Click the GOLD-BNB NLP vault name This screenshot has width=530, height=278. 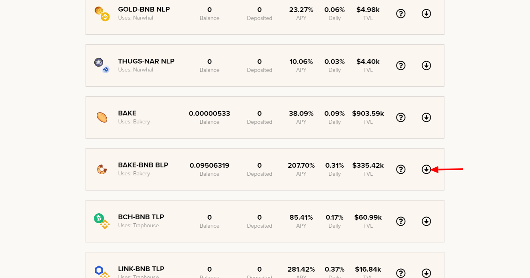click(x=144, y=9)
